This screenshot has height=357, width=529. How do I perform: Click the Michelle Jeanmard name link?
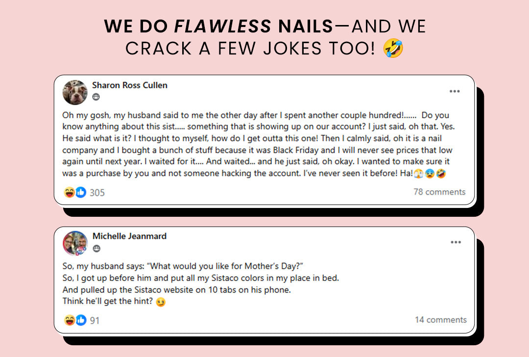pos(129,236)
